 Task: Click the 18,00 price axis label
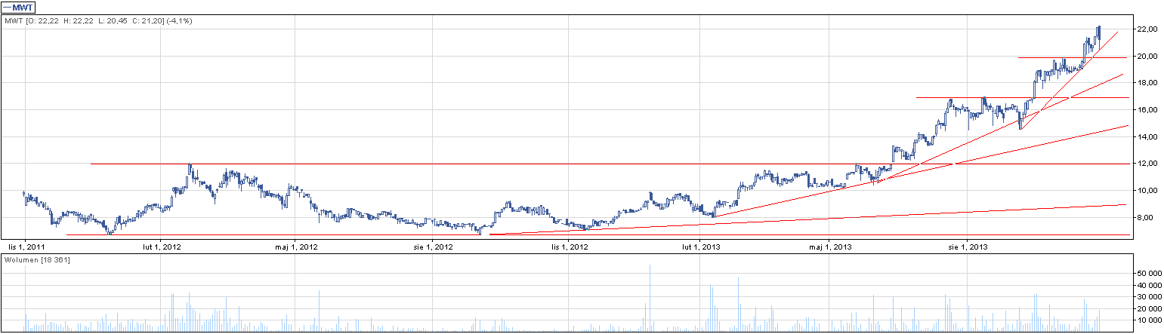[x=1149, y=83]
